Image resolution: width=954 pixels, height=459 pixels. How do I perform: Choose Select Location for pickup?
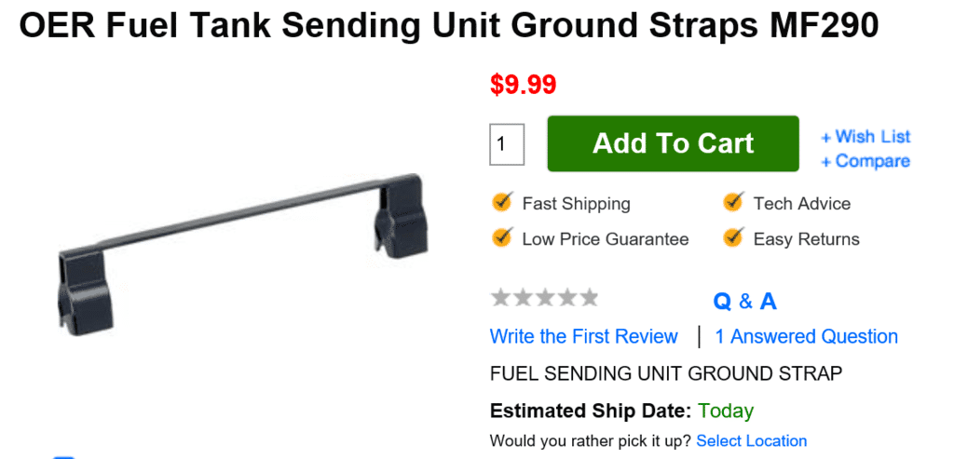tap(751, 440)
